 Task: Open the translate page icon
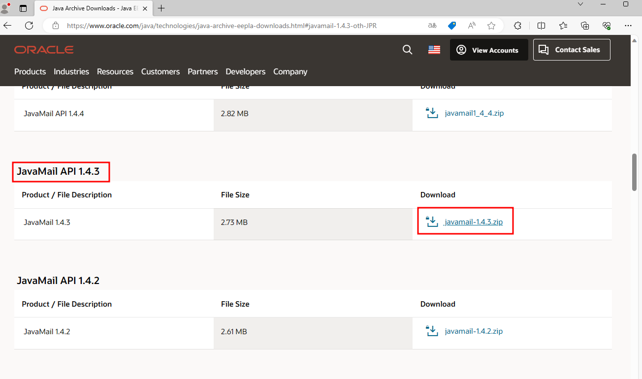click(432, 26)
